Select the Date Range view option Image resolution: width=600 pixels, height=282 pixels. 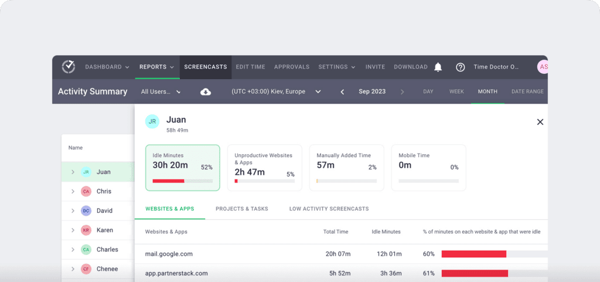click(x=527, y=91)
